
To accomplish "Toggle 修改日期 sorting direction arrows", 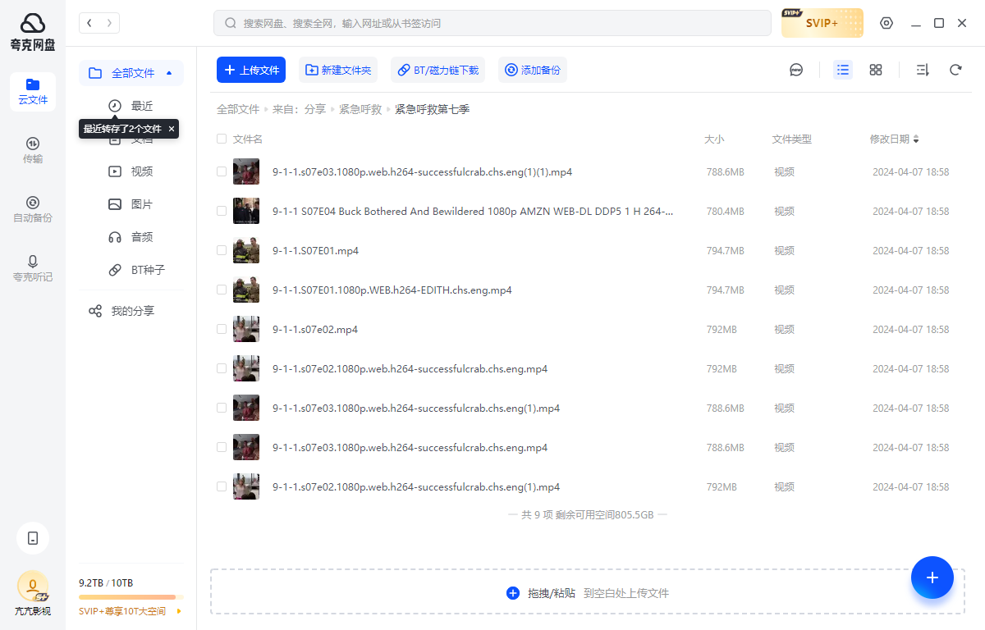I will [916, 139].
